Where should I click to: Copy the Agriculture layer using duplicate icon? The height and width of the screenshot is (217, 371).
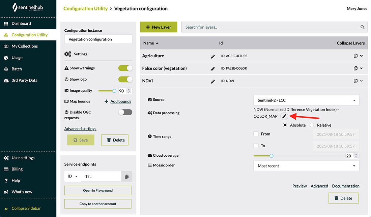(x=355, y=56)
